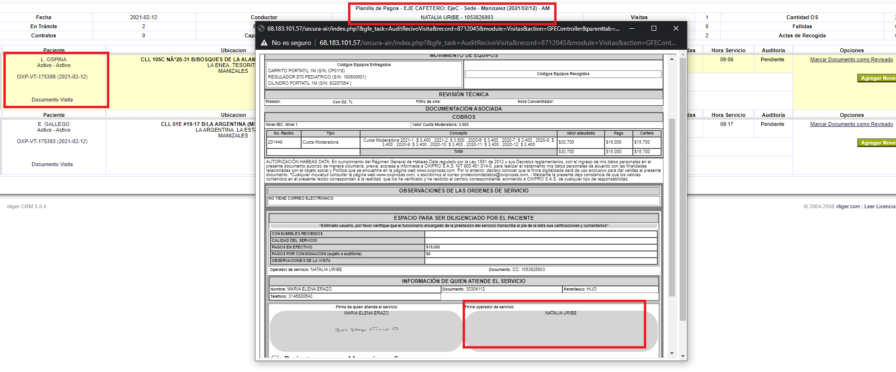
Task: Open 'Marcar Documento como Revisado' for the 09:17 visit
Action: [x=851, y=124]
